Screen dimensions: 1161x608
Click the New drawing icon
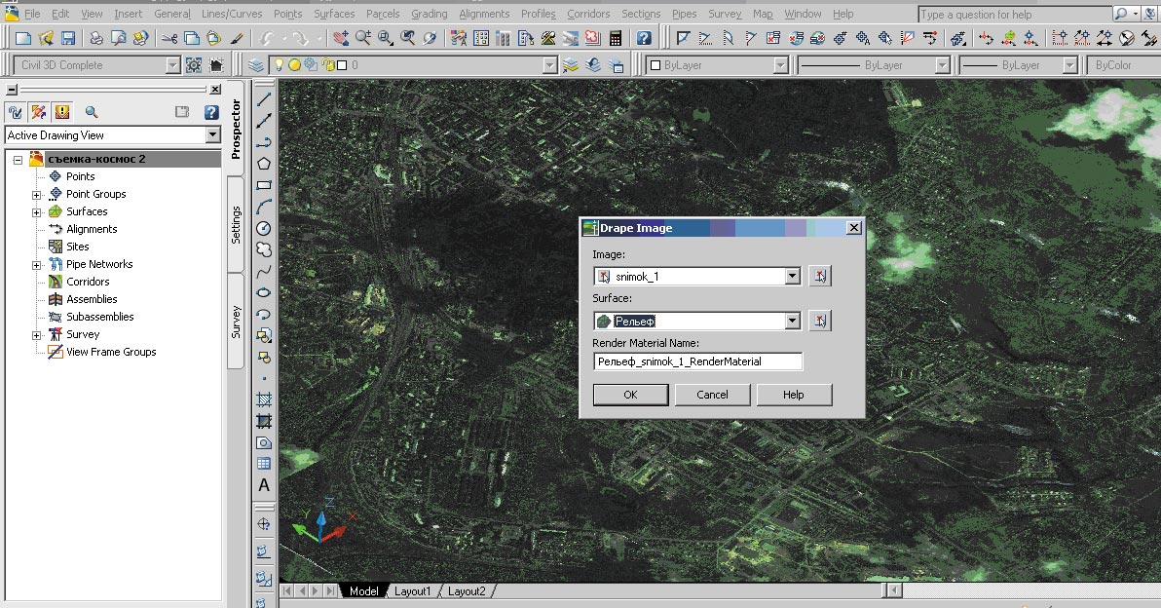click(23, 38)
